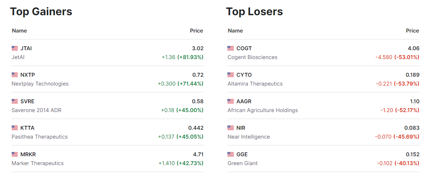
Task: Open Cogent Biosciences stock page
Action: coord(252,57)
